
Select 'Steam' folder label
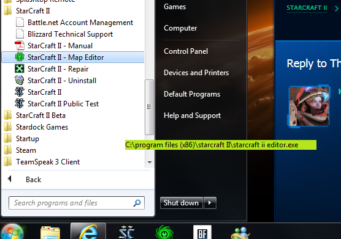click(26, 150)
